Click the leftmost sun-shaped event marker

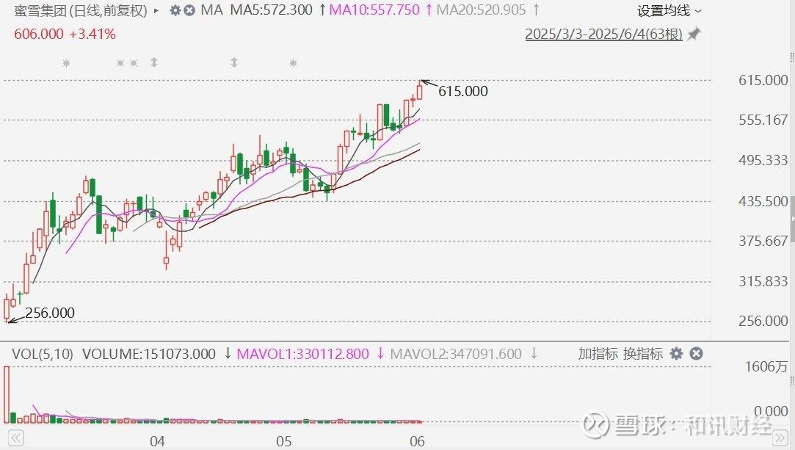pos(66,63)
